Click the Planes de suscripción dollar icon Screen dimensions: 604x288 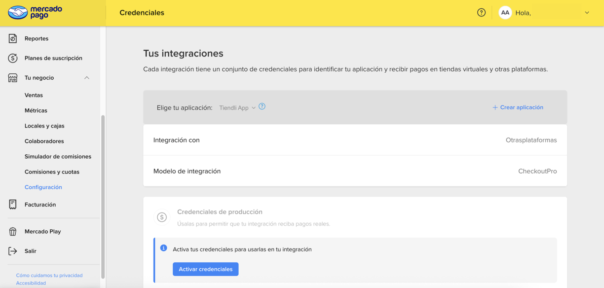[x=13, y=58]
